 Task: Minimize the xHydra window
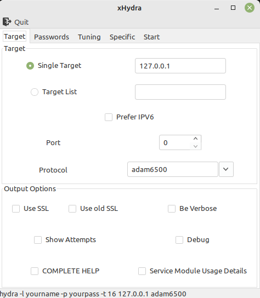coord(217,8)
